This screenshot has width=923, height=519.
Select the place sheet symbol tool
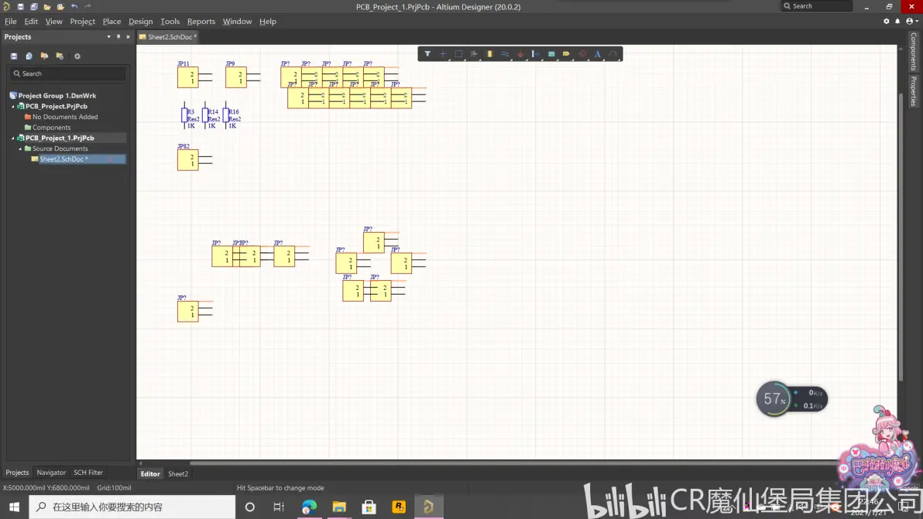[x=551, y=54]
